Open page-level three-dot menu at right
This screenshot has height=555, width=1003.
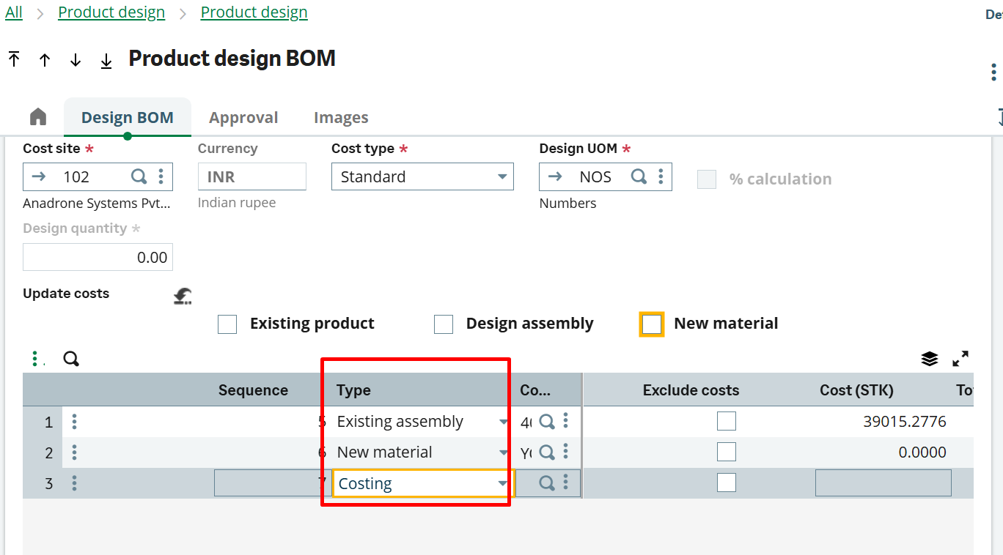[x=993, y=72]
